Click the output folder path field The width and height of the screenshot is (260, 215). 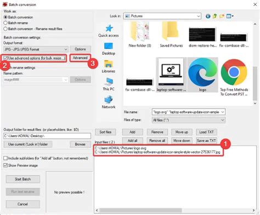pos(47,136)
